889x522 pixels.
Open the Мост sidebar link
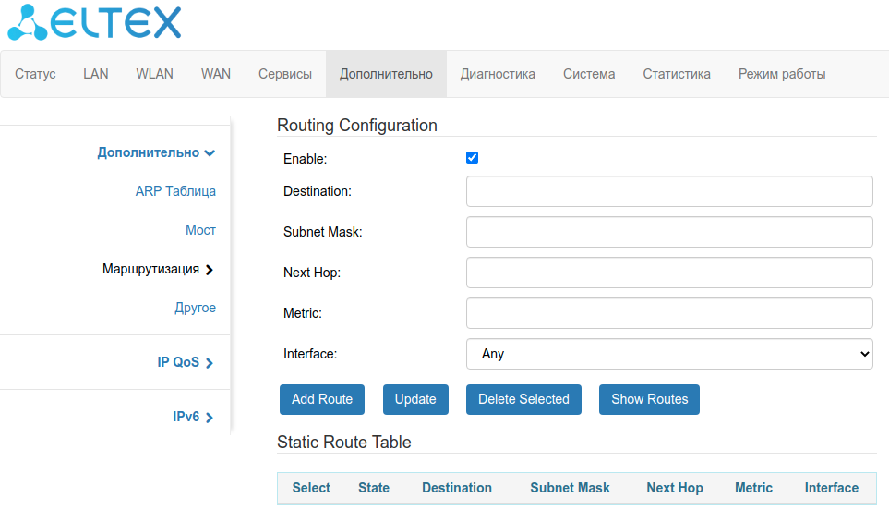pyautogui.click(x=200, y=230)
